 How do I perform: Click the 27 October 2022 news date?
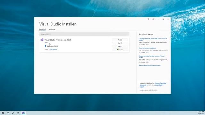pos(144,45)
